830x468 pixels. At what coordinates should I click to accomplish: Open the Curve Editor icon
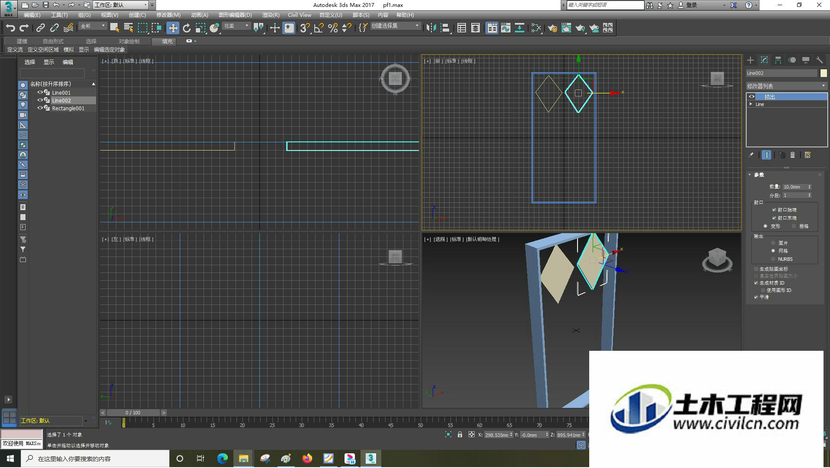[506, 28]
